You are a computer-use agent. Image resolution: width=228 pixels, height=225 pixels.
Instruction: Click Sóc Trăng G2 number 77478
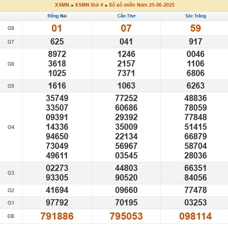pos(196,190)
